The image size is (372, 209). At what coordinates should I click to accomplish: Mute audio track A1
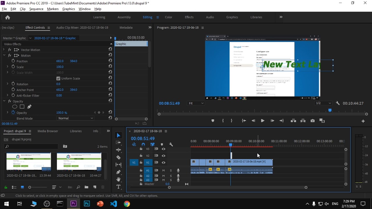tap(163, 170)
